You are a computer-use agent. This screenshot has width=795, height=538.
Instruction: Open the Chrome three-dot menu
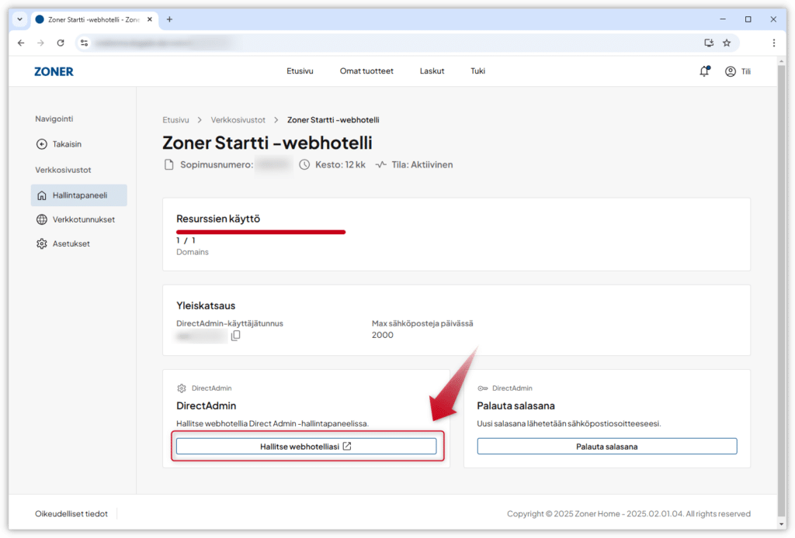pos(773,43)
